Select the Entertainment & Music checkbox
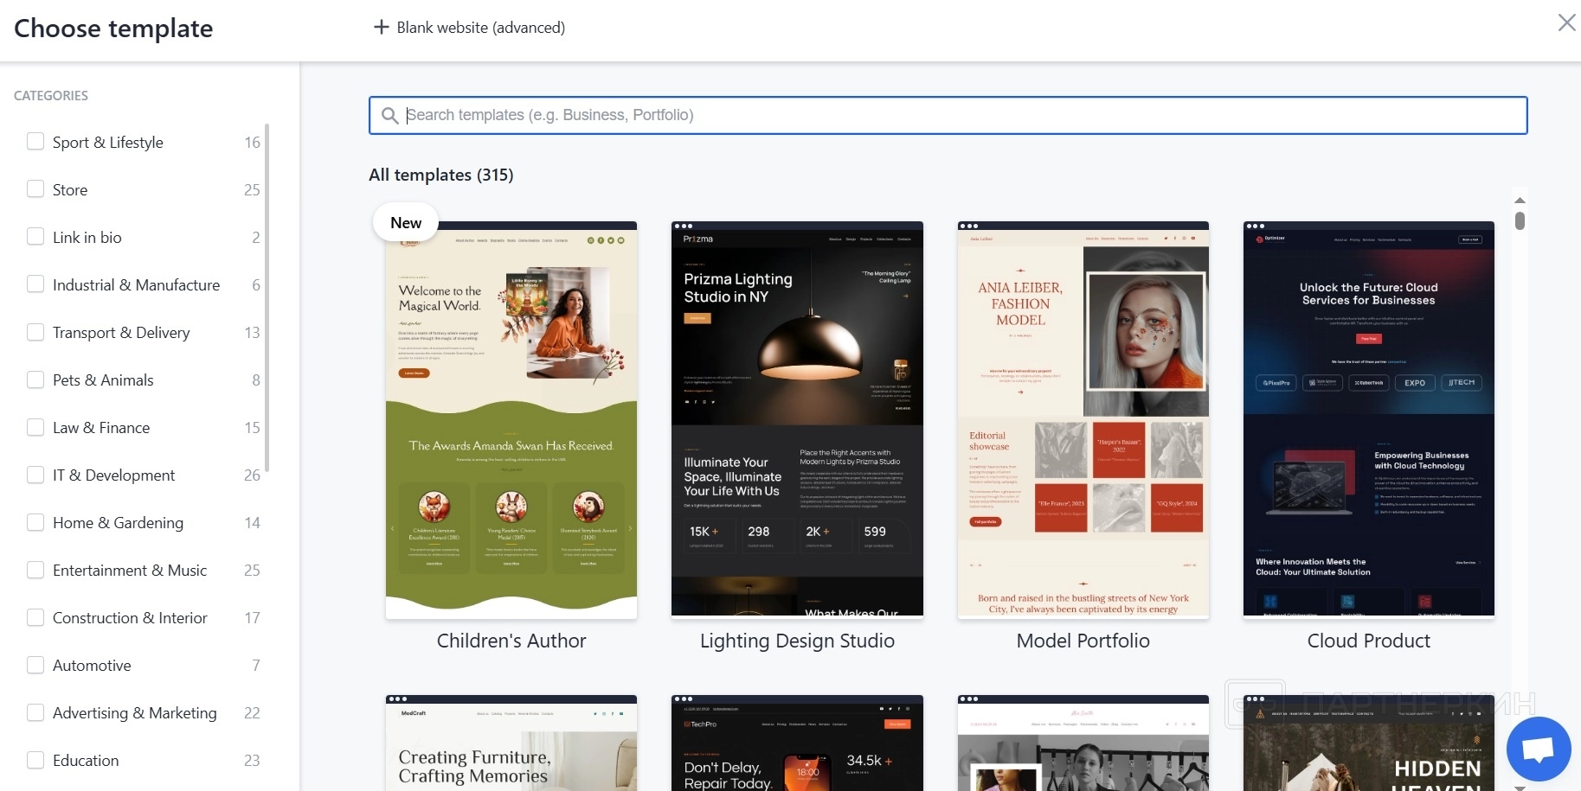Screen dimensions: 1581x791 (x=35, y=569)
